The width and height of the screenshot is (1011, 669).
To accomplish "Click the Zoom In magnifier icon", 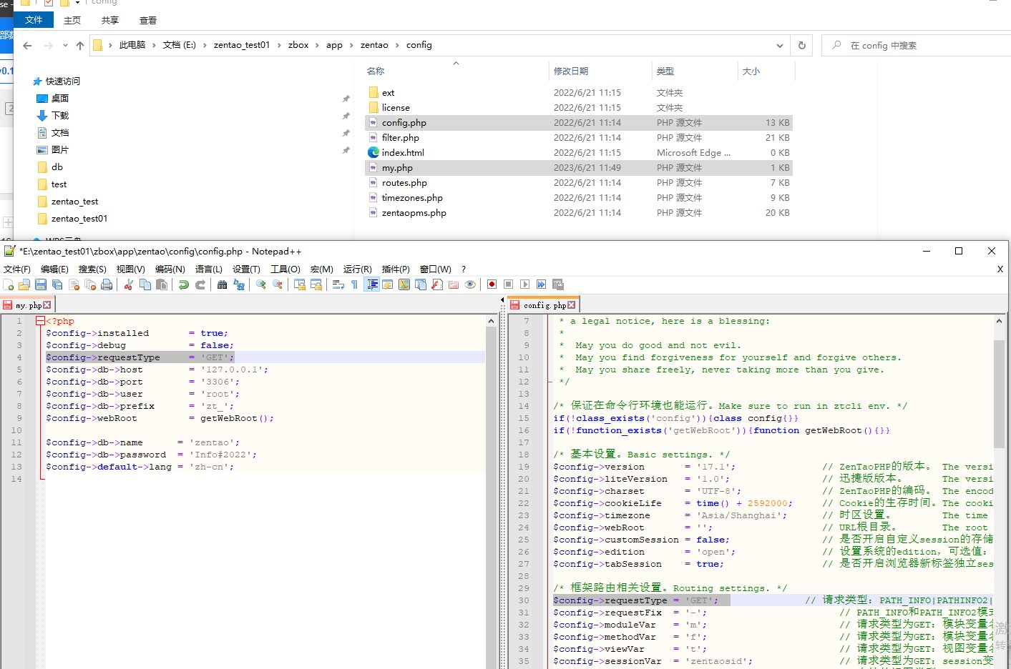I will tap(261, 284).
